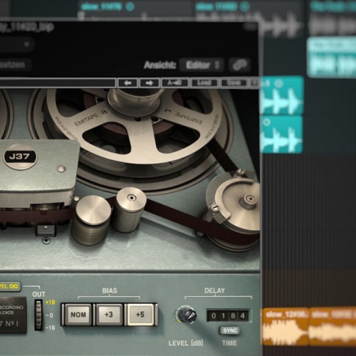Image resolution: width=356 pixels, height=356 pixels.
Task: Click the Waves preset name field
Action: [58, 83]
